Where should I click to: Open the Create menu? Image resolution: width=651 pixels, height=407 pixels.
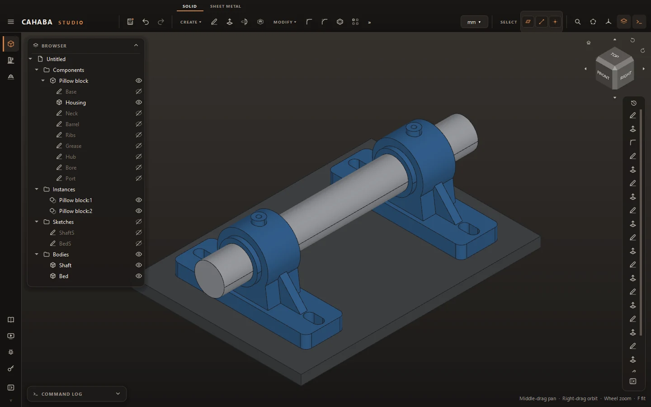[x=191, y=22]
